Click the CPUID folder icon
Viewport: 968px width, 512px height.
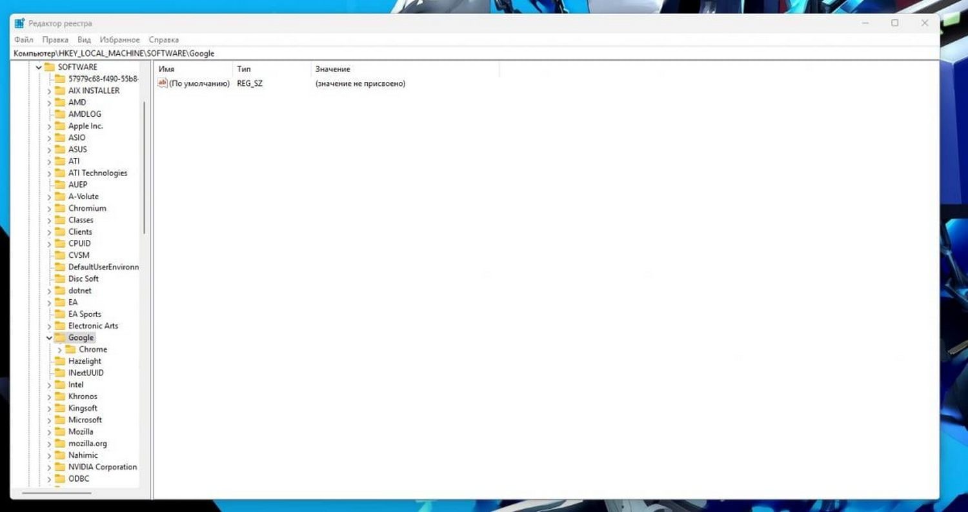(x=60, y=244)
